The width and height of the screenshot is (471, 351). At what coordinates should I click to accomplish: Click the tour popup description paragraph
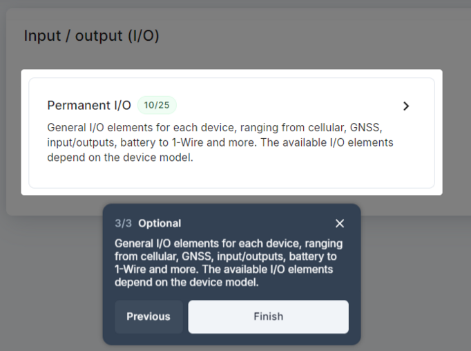(x=228, y=263)
